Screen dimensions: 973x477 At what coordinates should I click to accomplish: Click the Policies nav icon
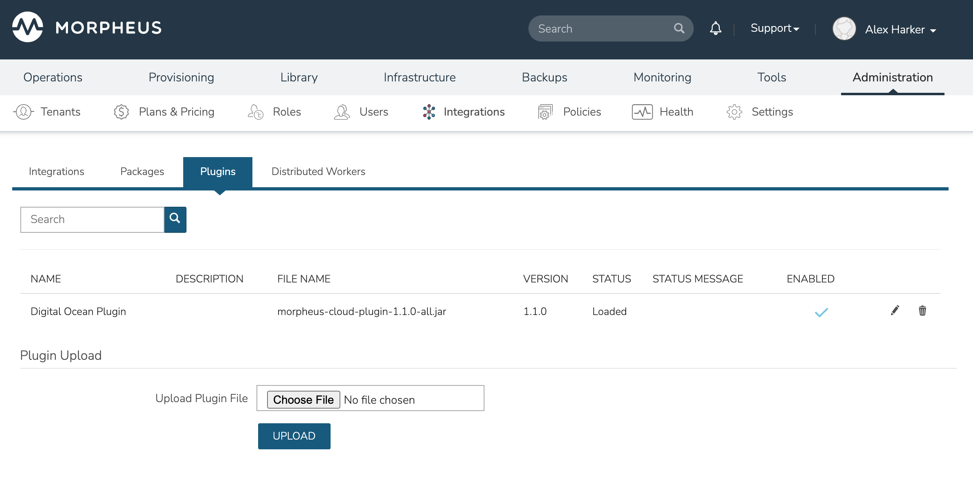(x=545, y=112)
